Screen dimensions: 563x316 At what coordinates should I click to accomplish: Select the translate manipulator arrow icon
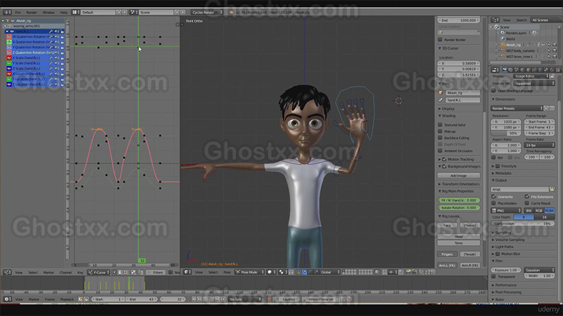(x=304, y=273)
